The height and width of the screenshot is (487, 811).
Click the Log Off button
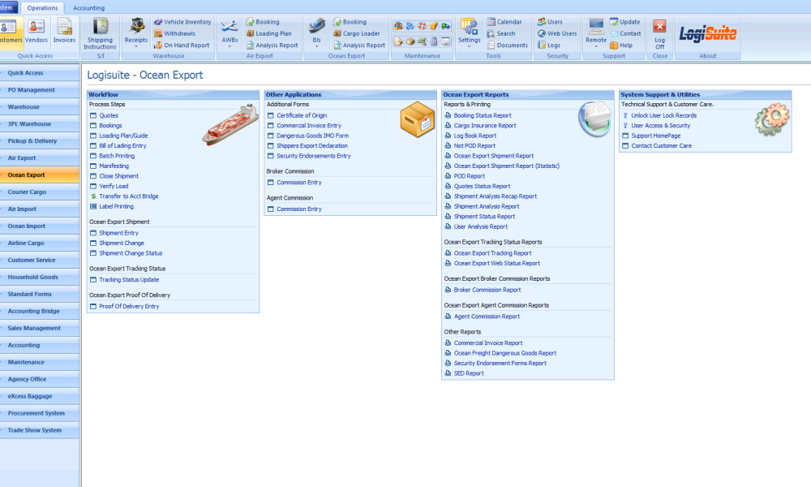click(659, 32)
